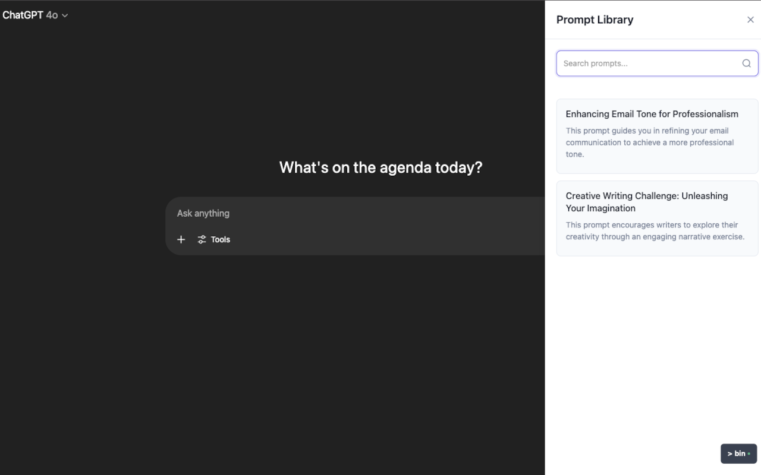The image size is (761, 475).
Task: Open the Tools menu label
Action: [220, 239]
